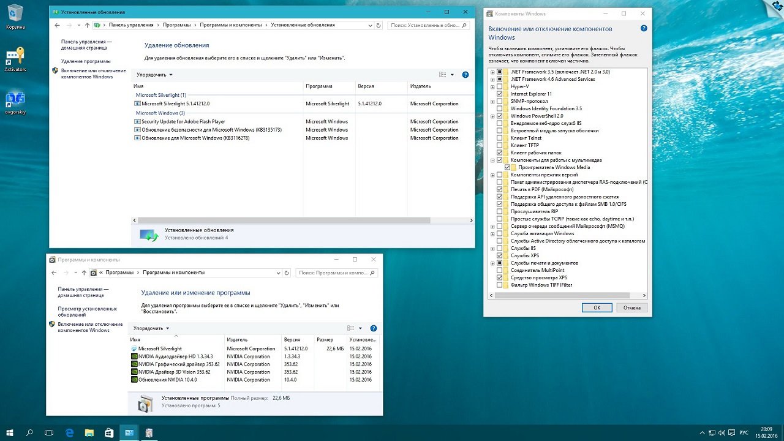Click OK in Windows Features dialog
Screen dimensions: 784x441
(x=597, y=307)
